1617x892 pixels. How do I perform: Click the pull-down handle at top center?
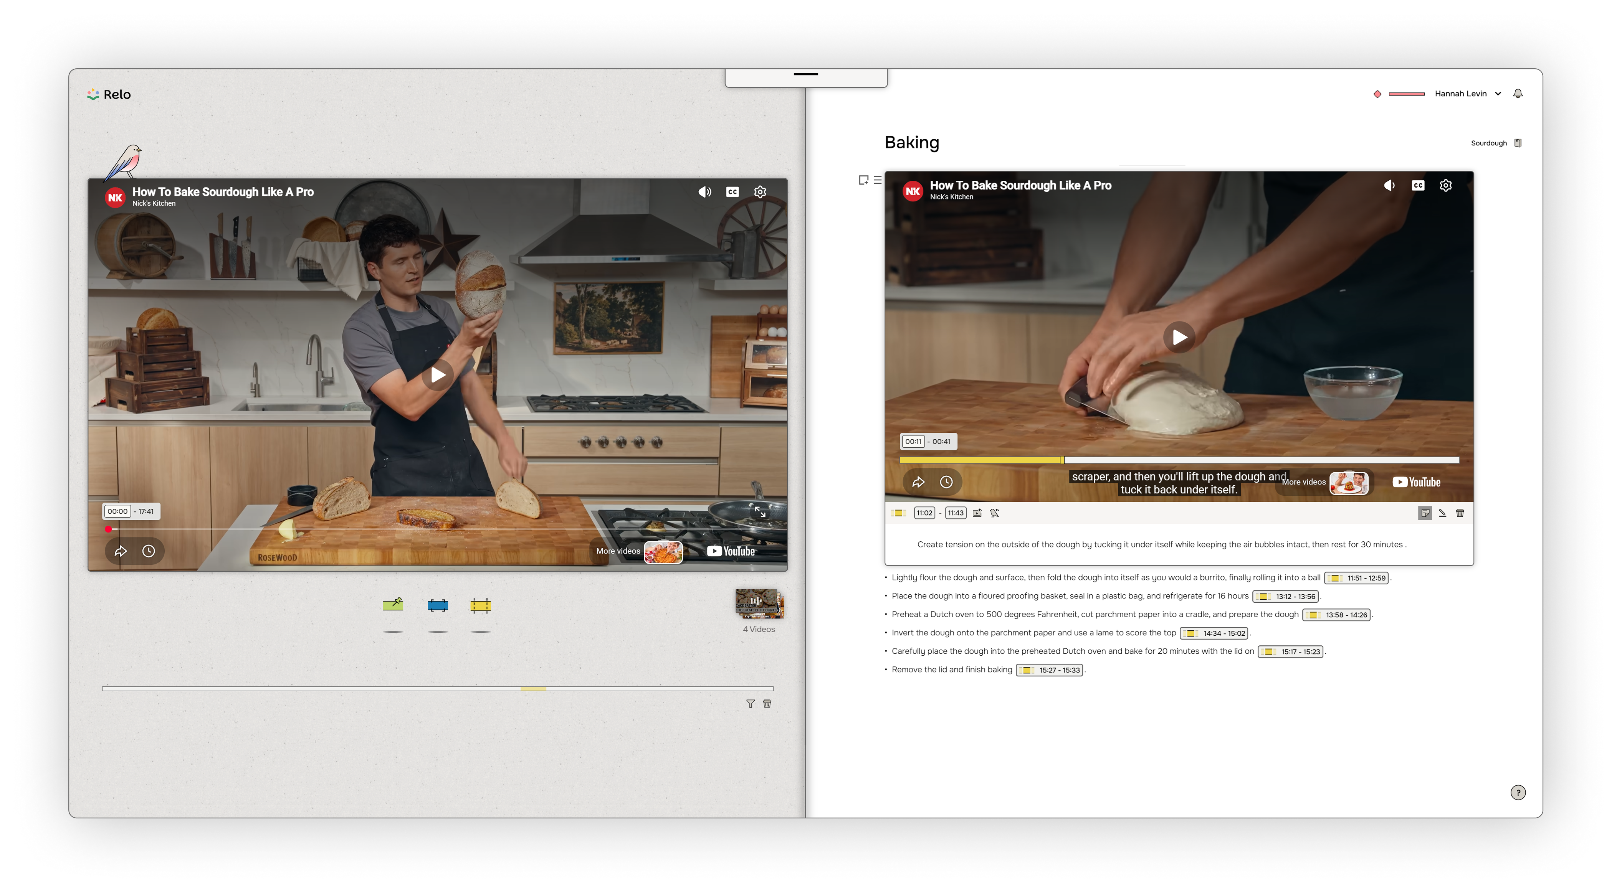[805, 74]
